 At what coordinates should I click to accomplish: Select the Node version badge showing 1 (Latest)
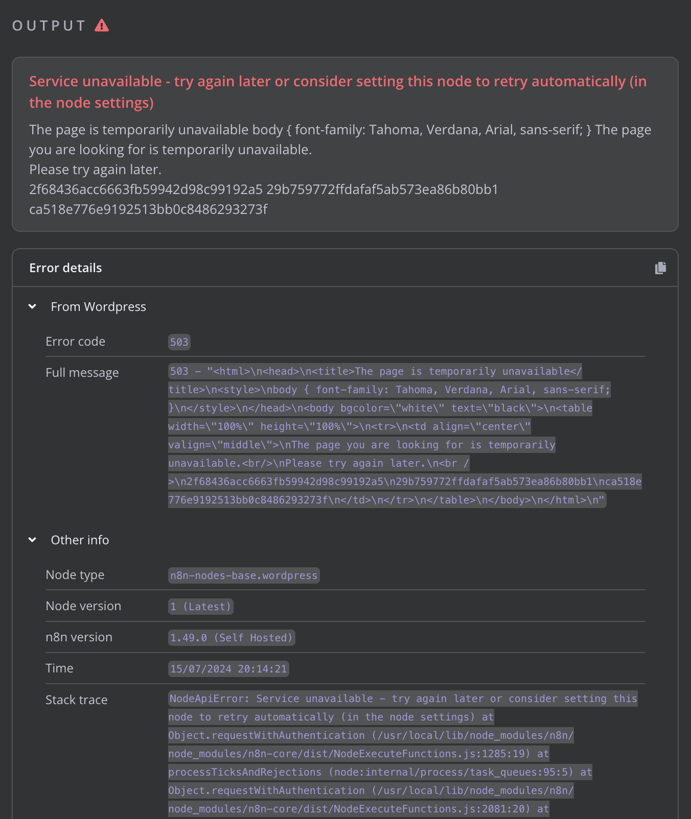(200, 606)
